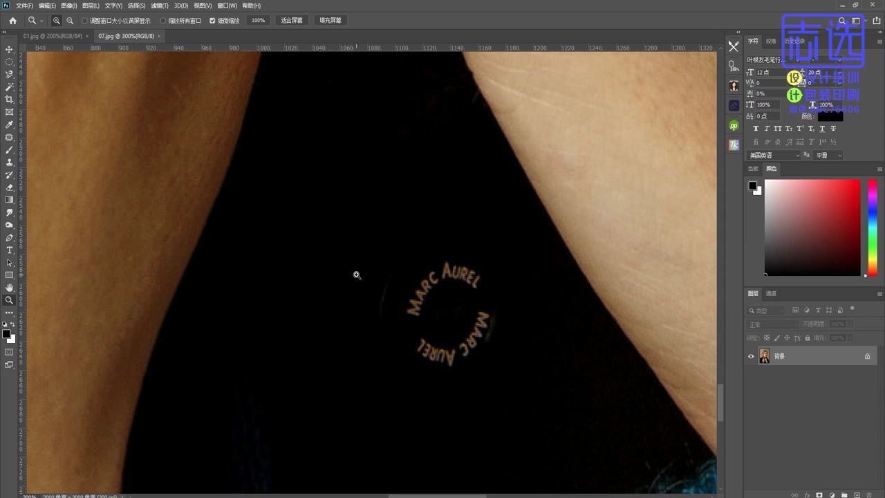Open the 文件 menu

[x=24, y=6]
